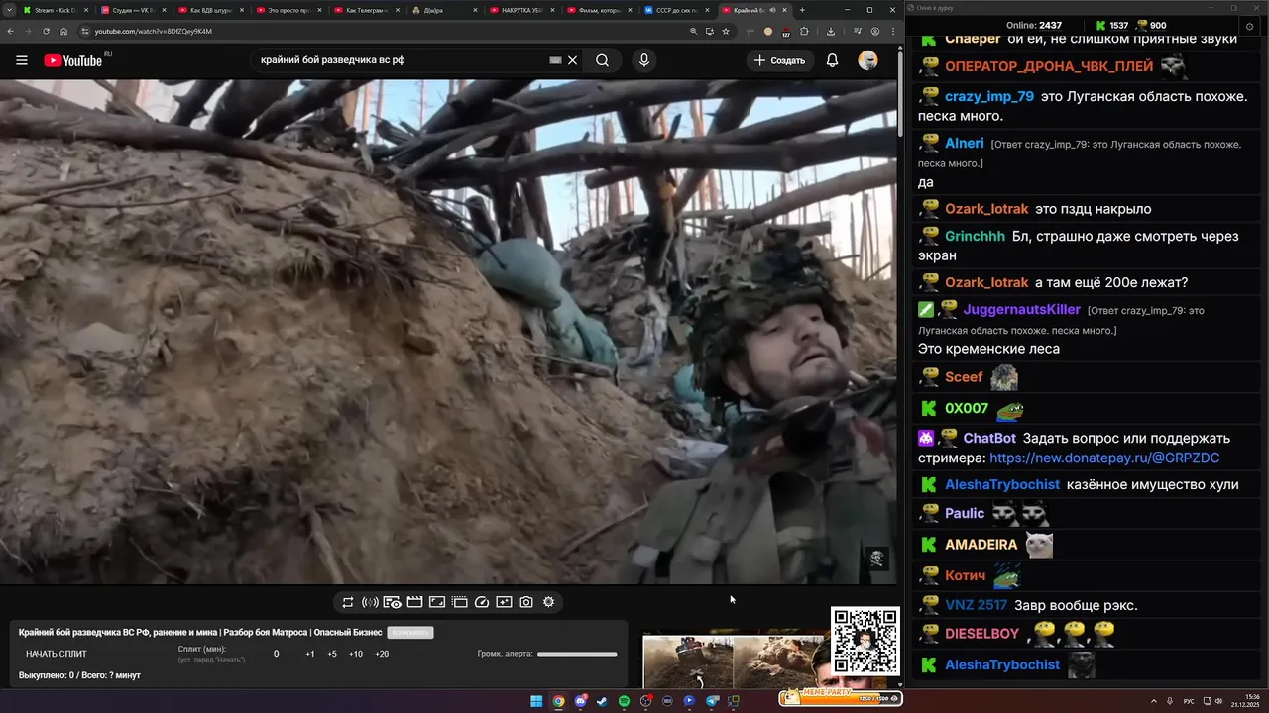This screenshot has height=713, width=1269.
Task: Open the donatepay link in chat
Action: point(1104,458)
